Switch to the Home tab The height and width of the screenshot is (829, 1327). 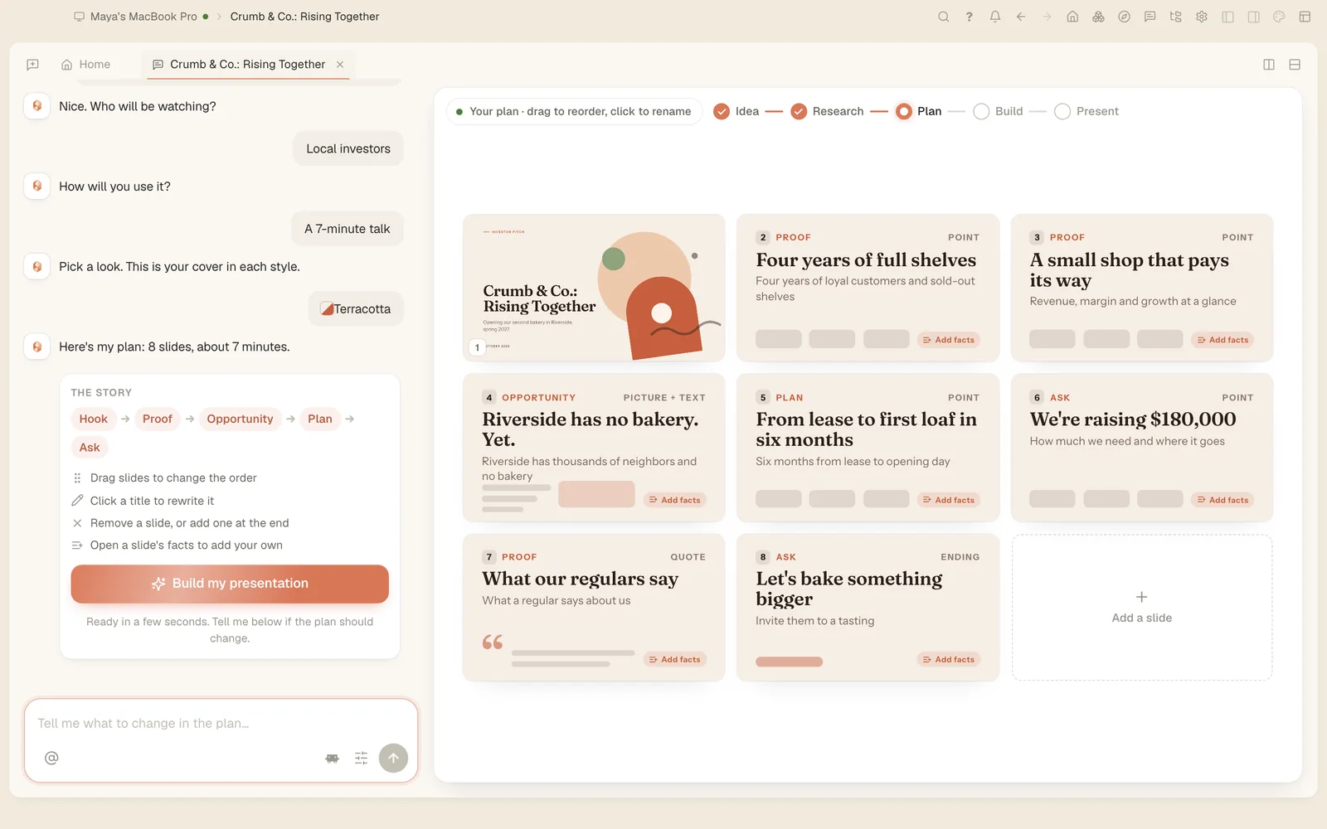coord(86,65)
